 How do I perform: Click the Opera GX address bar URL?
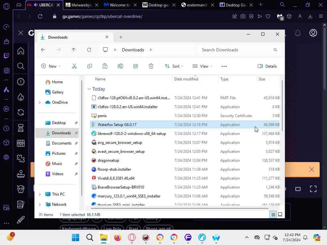pos(102,16)
